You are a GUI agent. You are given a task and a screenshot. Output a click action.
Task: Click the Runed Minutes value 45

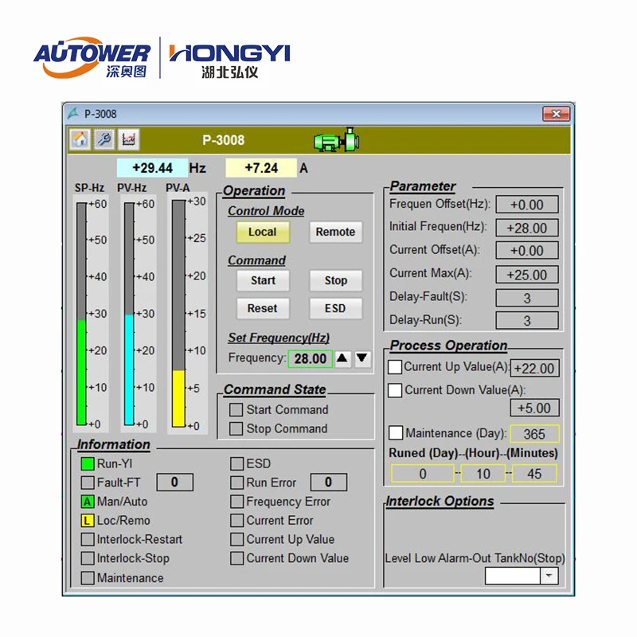click(534, 474)
